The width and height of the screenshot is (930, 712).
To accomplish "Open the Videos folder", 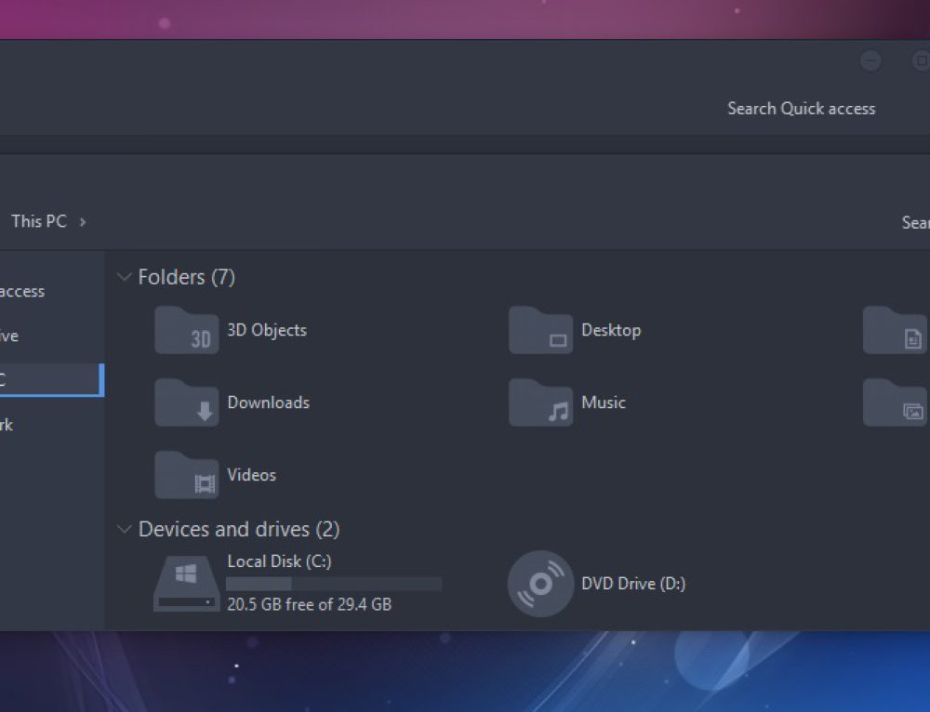I will (251, 475).
